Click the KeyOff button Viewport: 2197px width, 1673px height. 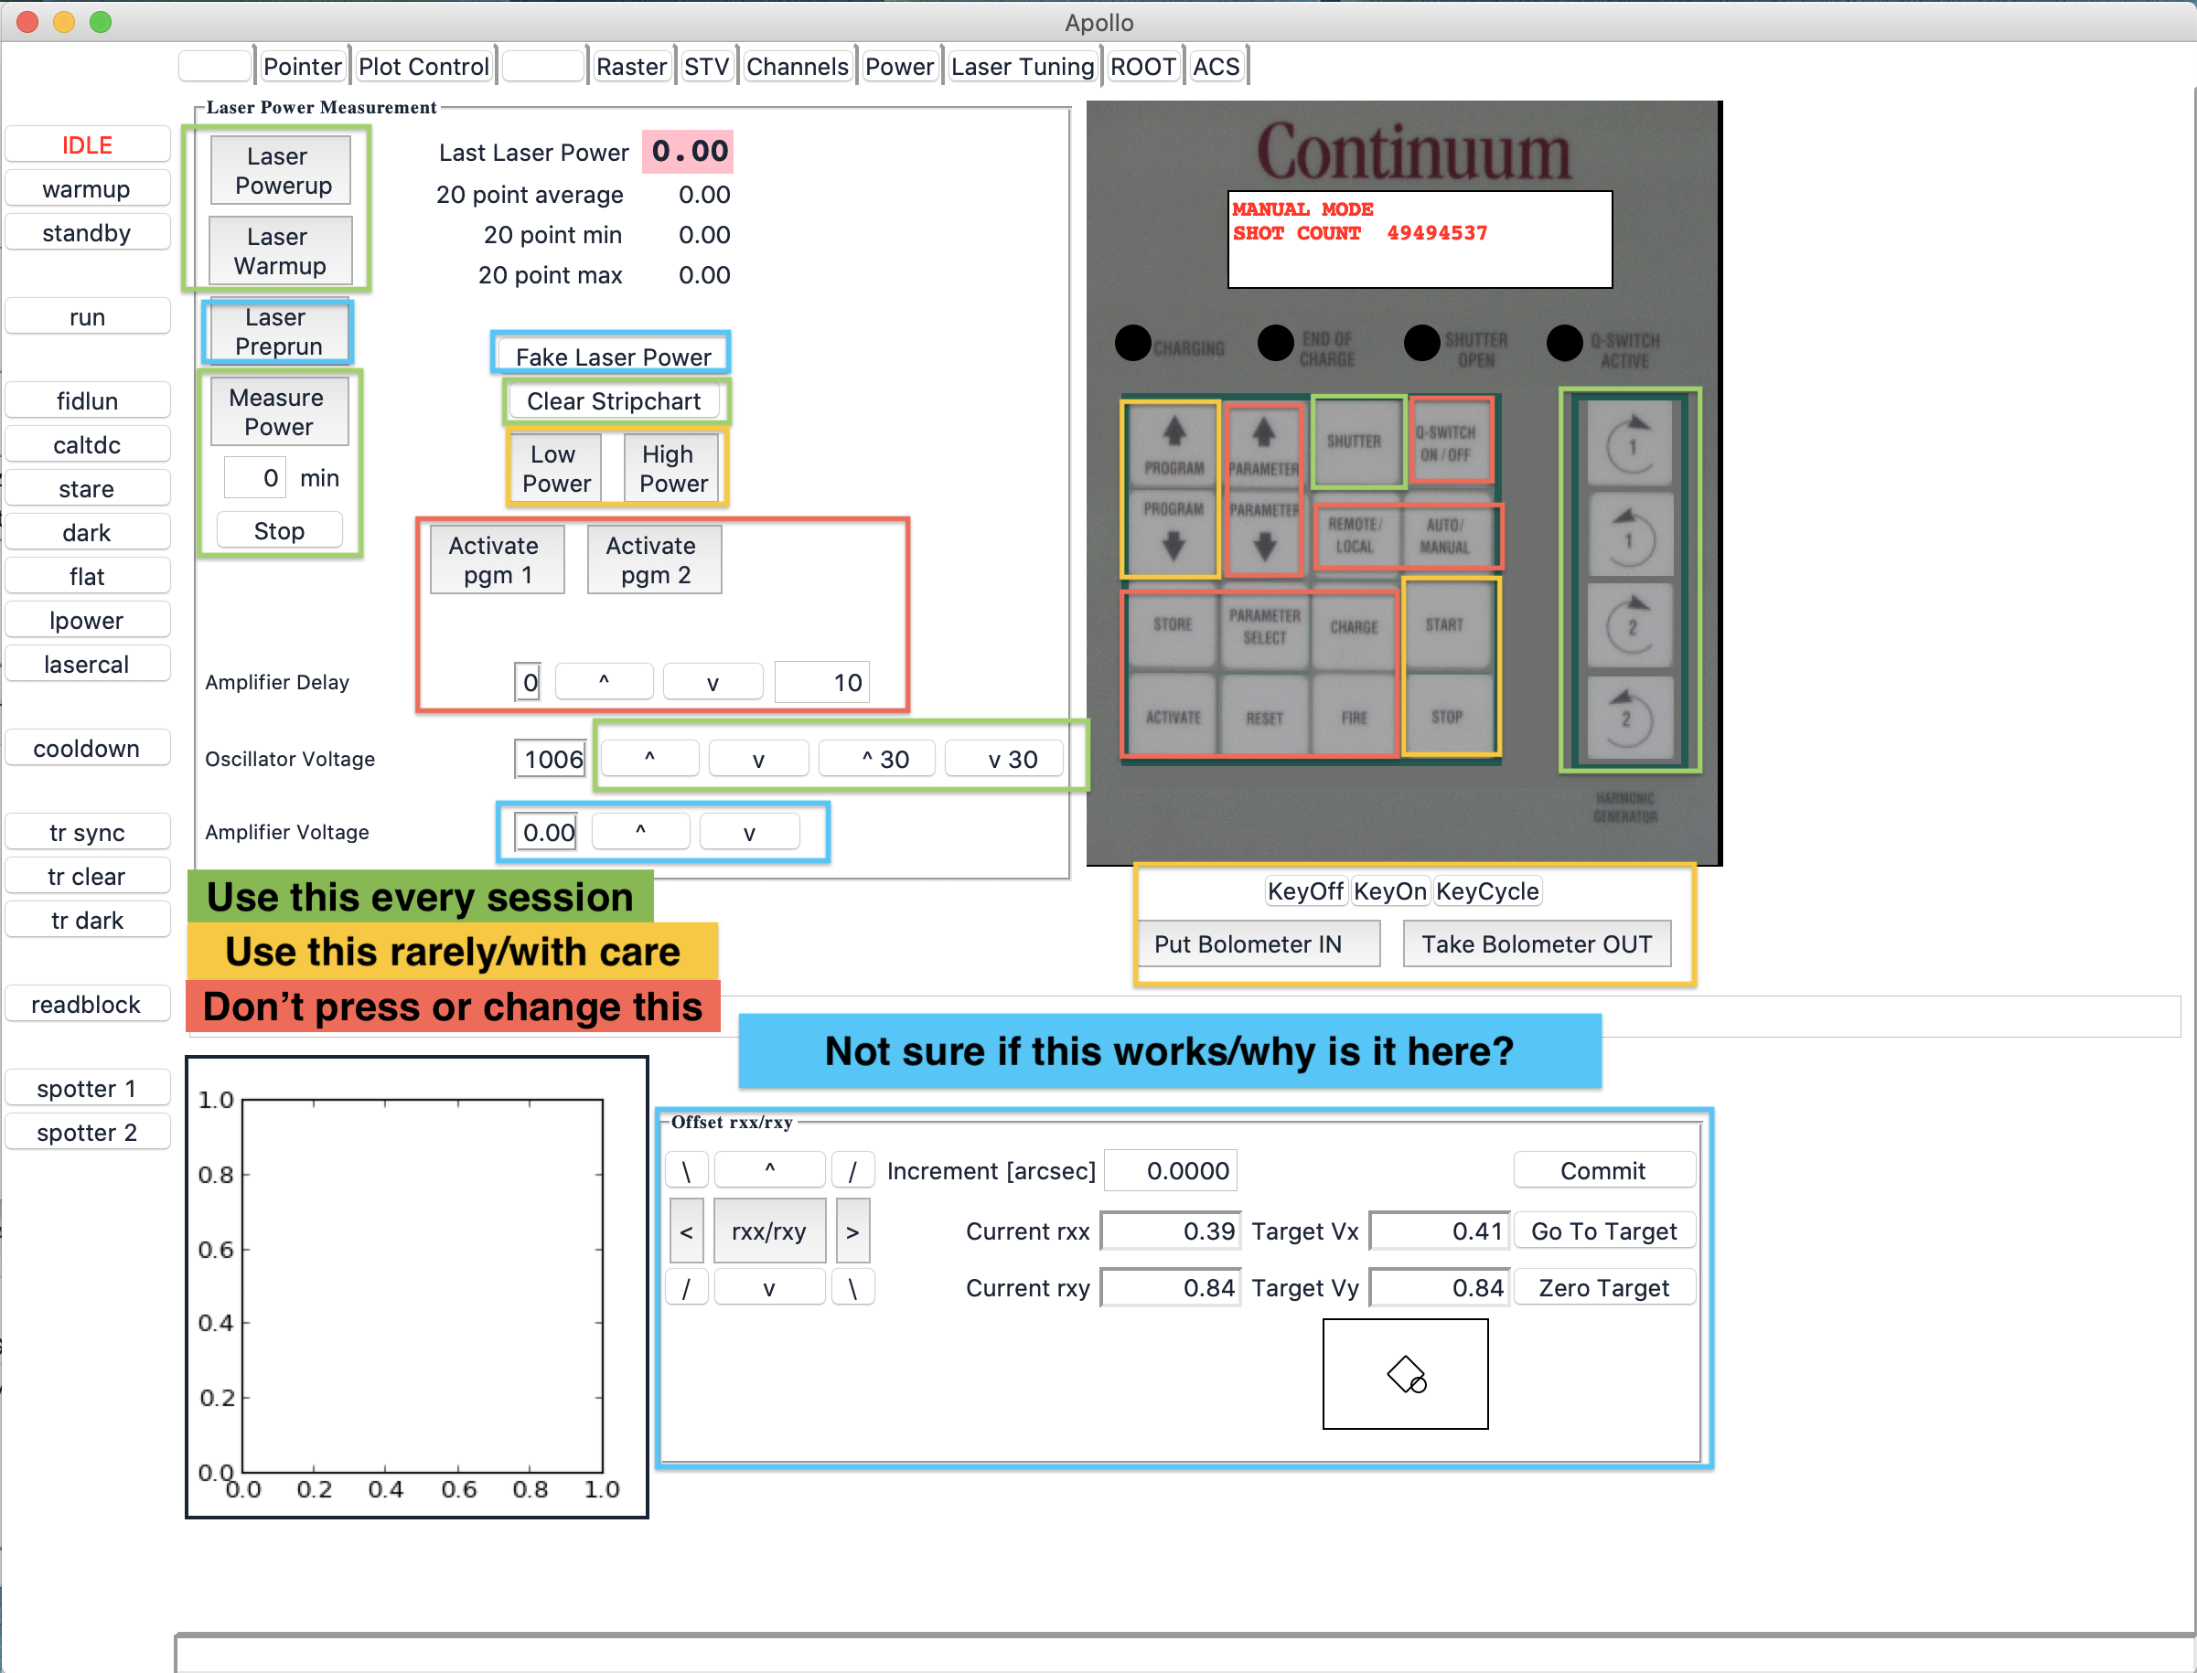pos(1304,890)
